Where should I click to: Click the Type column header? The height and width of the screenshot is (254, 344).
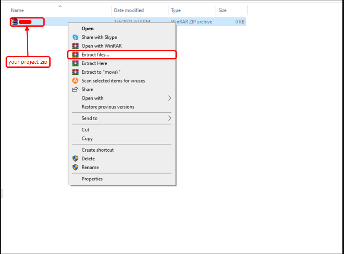(x=176, y=10)
